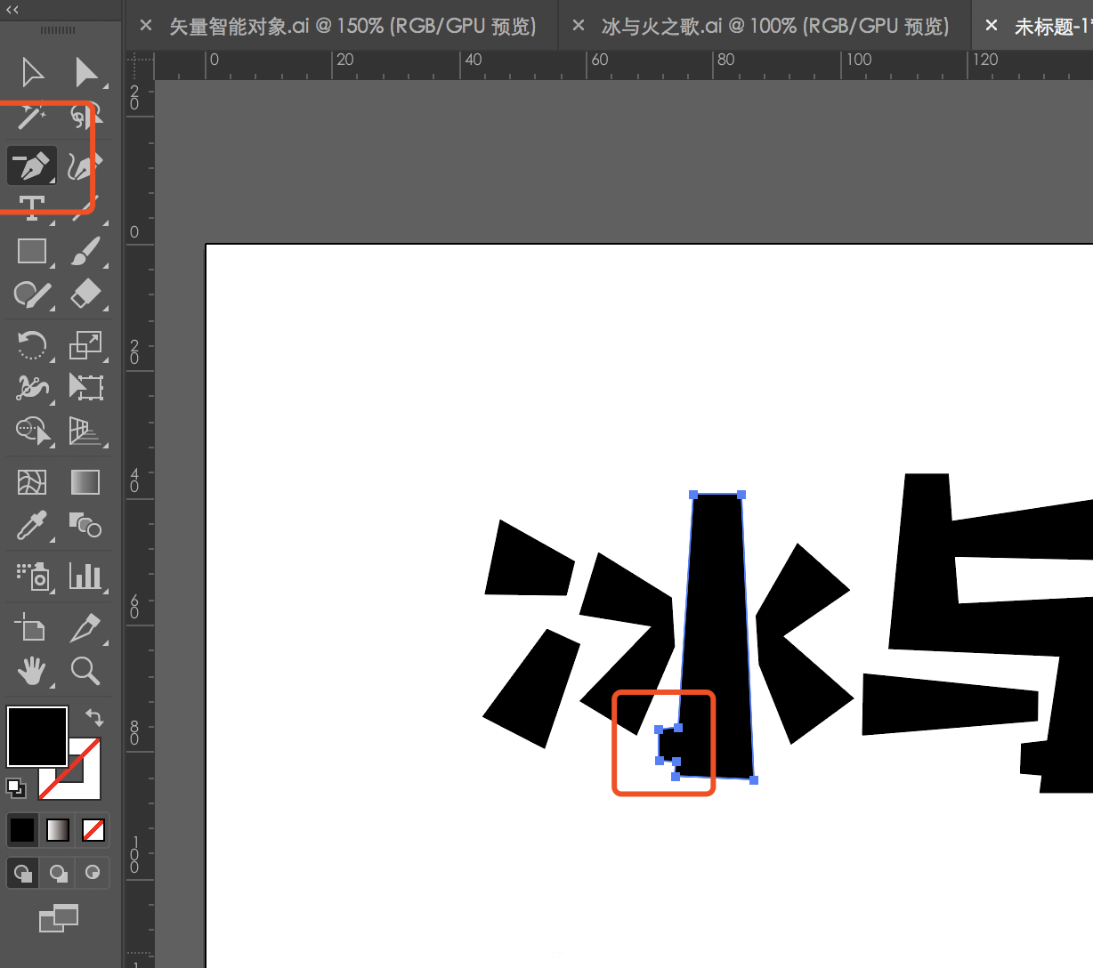
Task: Choose the Eraser tool
Action: (x=85, y=294)
